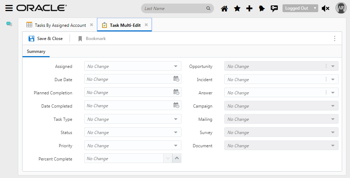Click the plus icon to create new
Screen dimensions: 350x178
[249, 9]
